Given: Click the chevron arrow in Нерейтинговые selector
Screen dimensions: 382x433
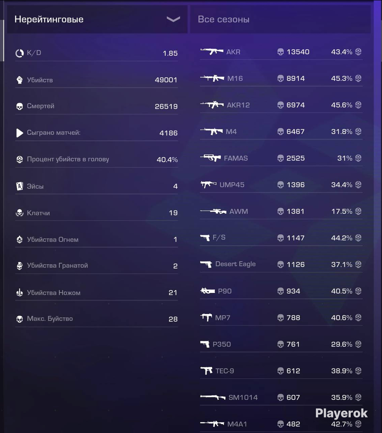Looking at the screenshot, I should pyautogui.click(x=173, y=19).
